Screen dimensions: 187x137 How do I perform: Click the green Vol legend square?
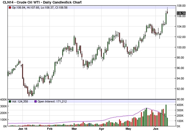(10, 101)
